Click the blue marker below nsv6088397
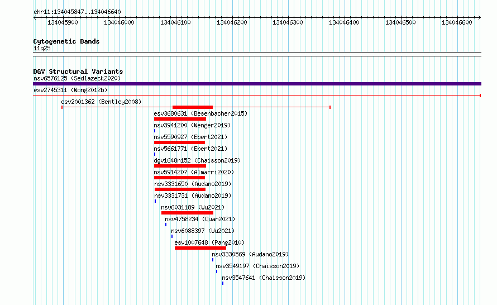Screen dimensions: 497x305 click(x=172, y=236)
